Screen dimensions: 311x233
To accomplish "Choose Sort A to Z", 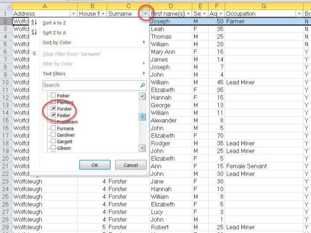I will pos(54,23).
